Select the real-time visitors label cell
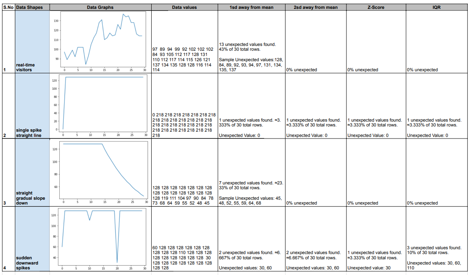The width and height of the screenshot is (471, 275). (x=32, y=42)
